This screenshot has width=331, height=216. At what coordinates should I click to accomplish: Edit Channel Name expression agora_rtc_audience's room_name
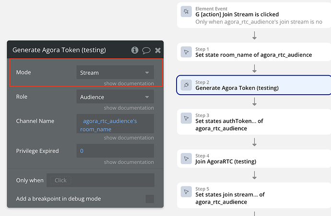point(115,124)
